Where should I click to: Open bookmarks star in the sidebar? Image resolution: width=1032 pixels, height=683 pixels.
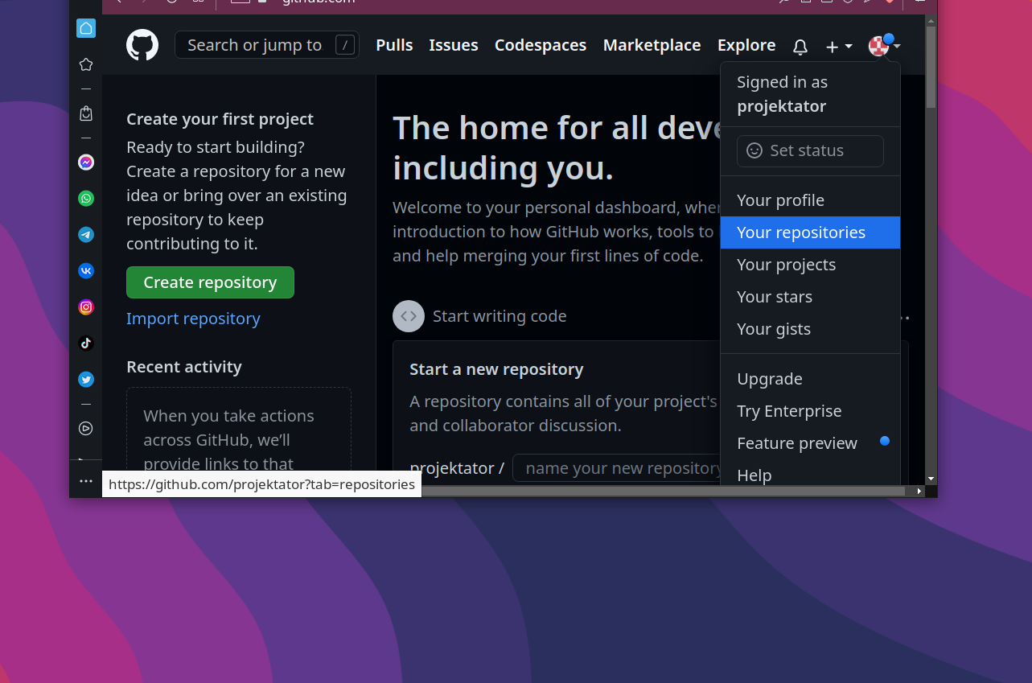[x=86, y=64]
